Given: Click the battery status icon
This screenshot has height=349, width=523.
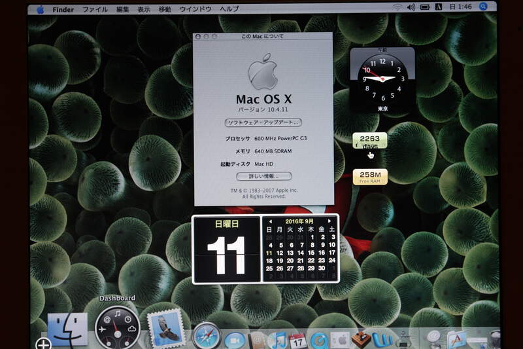Looking at the screenshot, I should [425, 7].
